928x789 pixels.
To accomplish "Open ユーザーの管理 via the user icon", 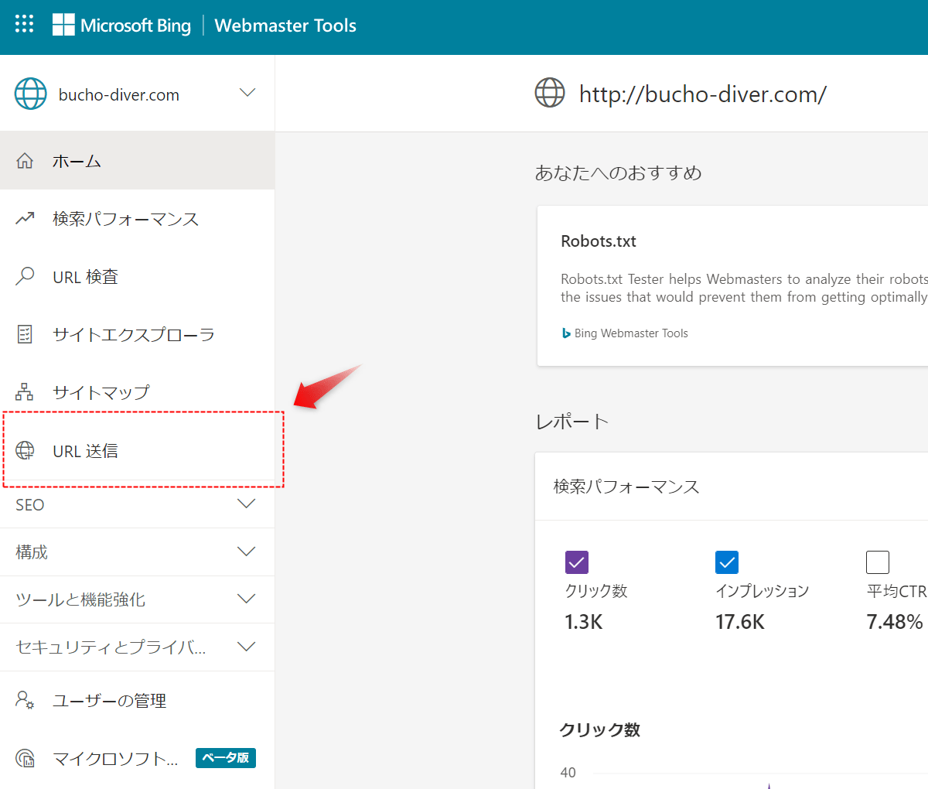I will (x=26, y=700).
